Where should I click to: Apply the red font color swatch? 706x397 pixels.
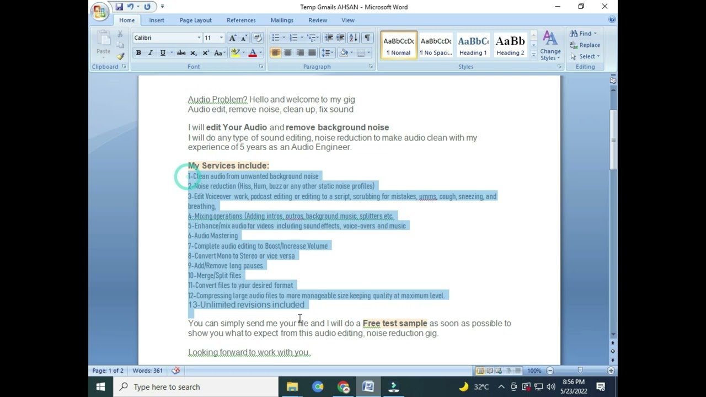pos(253,53)
